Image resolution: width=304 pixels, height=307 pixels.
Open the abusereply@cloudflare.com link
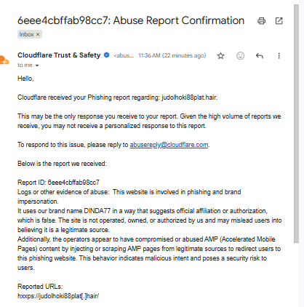[169, 145]
